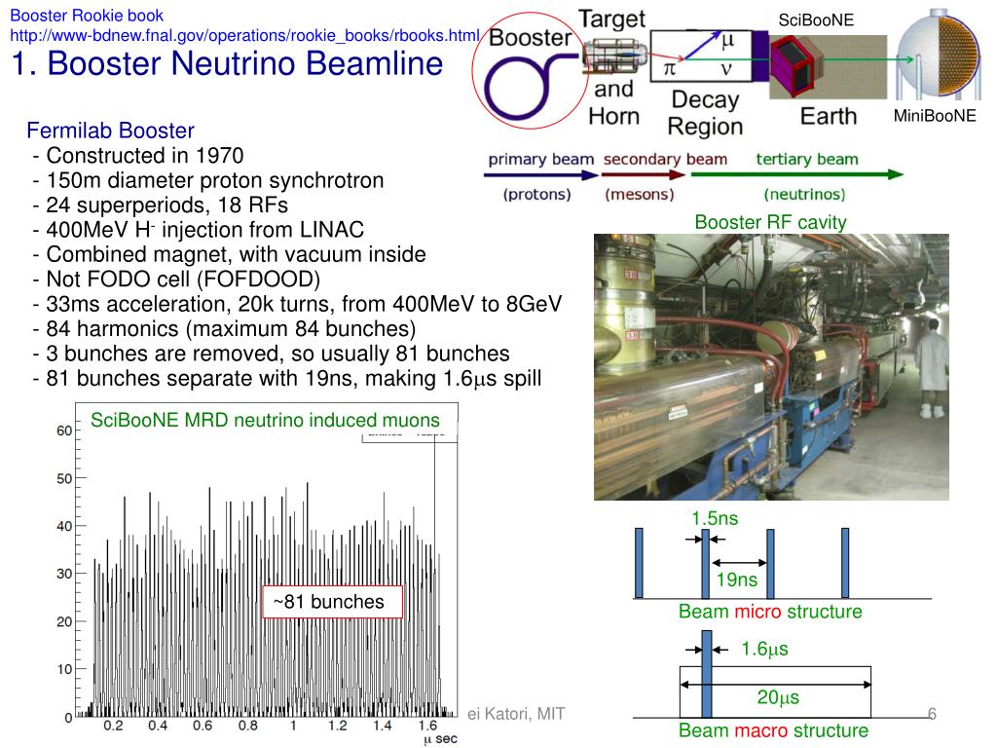The width and height of the screenshot is (997, 748).
Task: Click the 'Beam micro structure' caption
Action: [770, 612]
